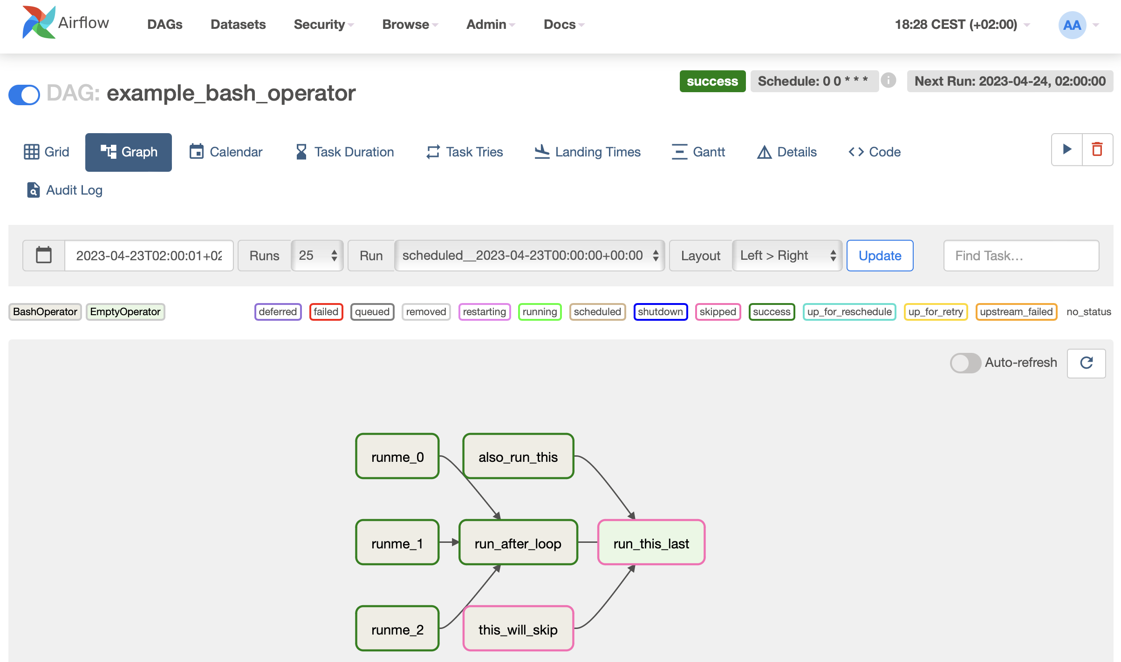Click the schedule info icon
This screenshot has width=1121, height=662.
tap(889, 81)
